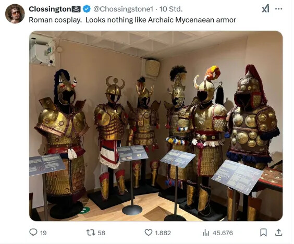Click the blue verified badge

87,9
